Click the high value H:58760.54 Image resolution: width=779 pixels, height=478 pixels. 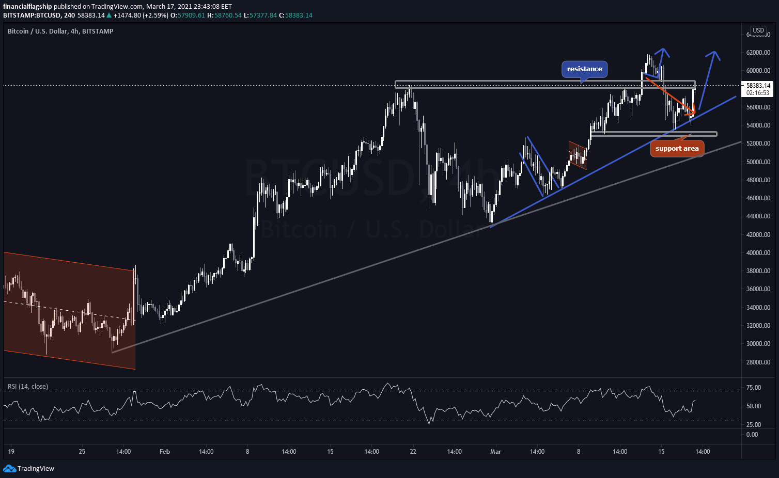tap(224, 15)
